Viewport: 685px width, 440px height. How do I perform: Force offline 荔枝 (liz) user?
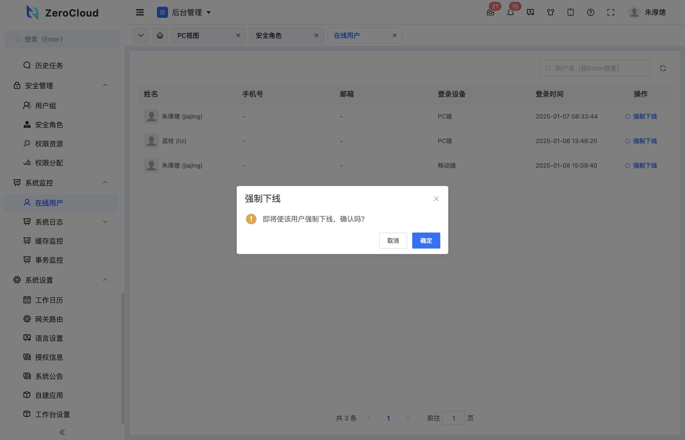tap(641, 141)
